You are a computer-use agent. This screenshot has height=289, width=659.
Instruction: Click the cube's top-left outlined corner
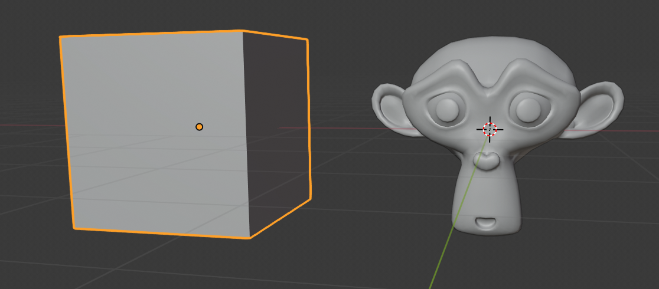click(61, 37)
